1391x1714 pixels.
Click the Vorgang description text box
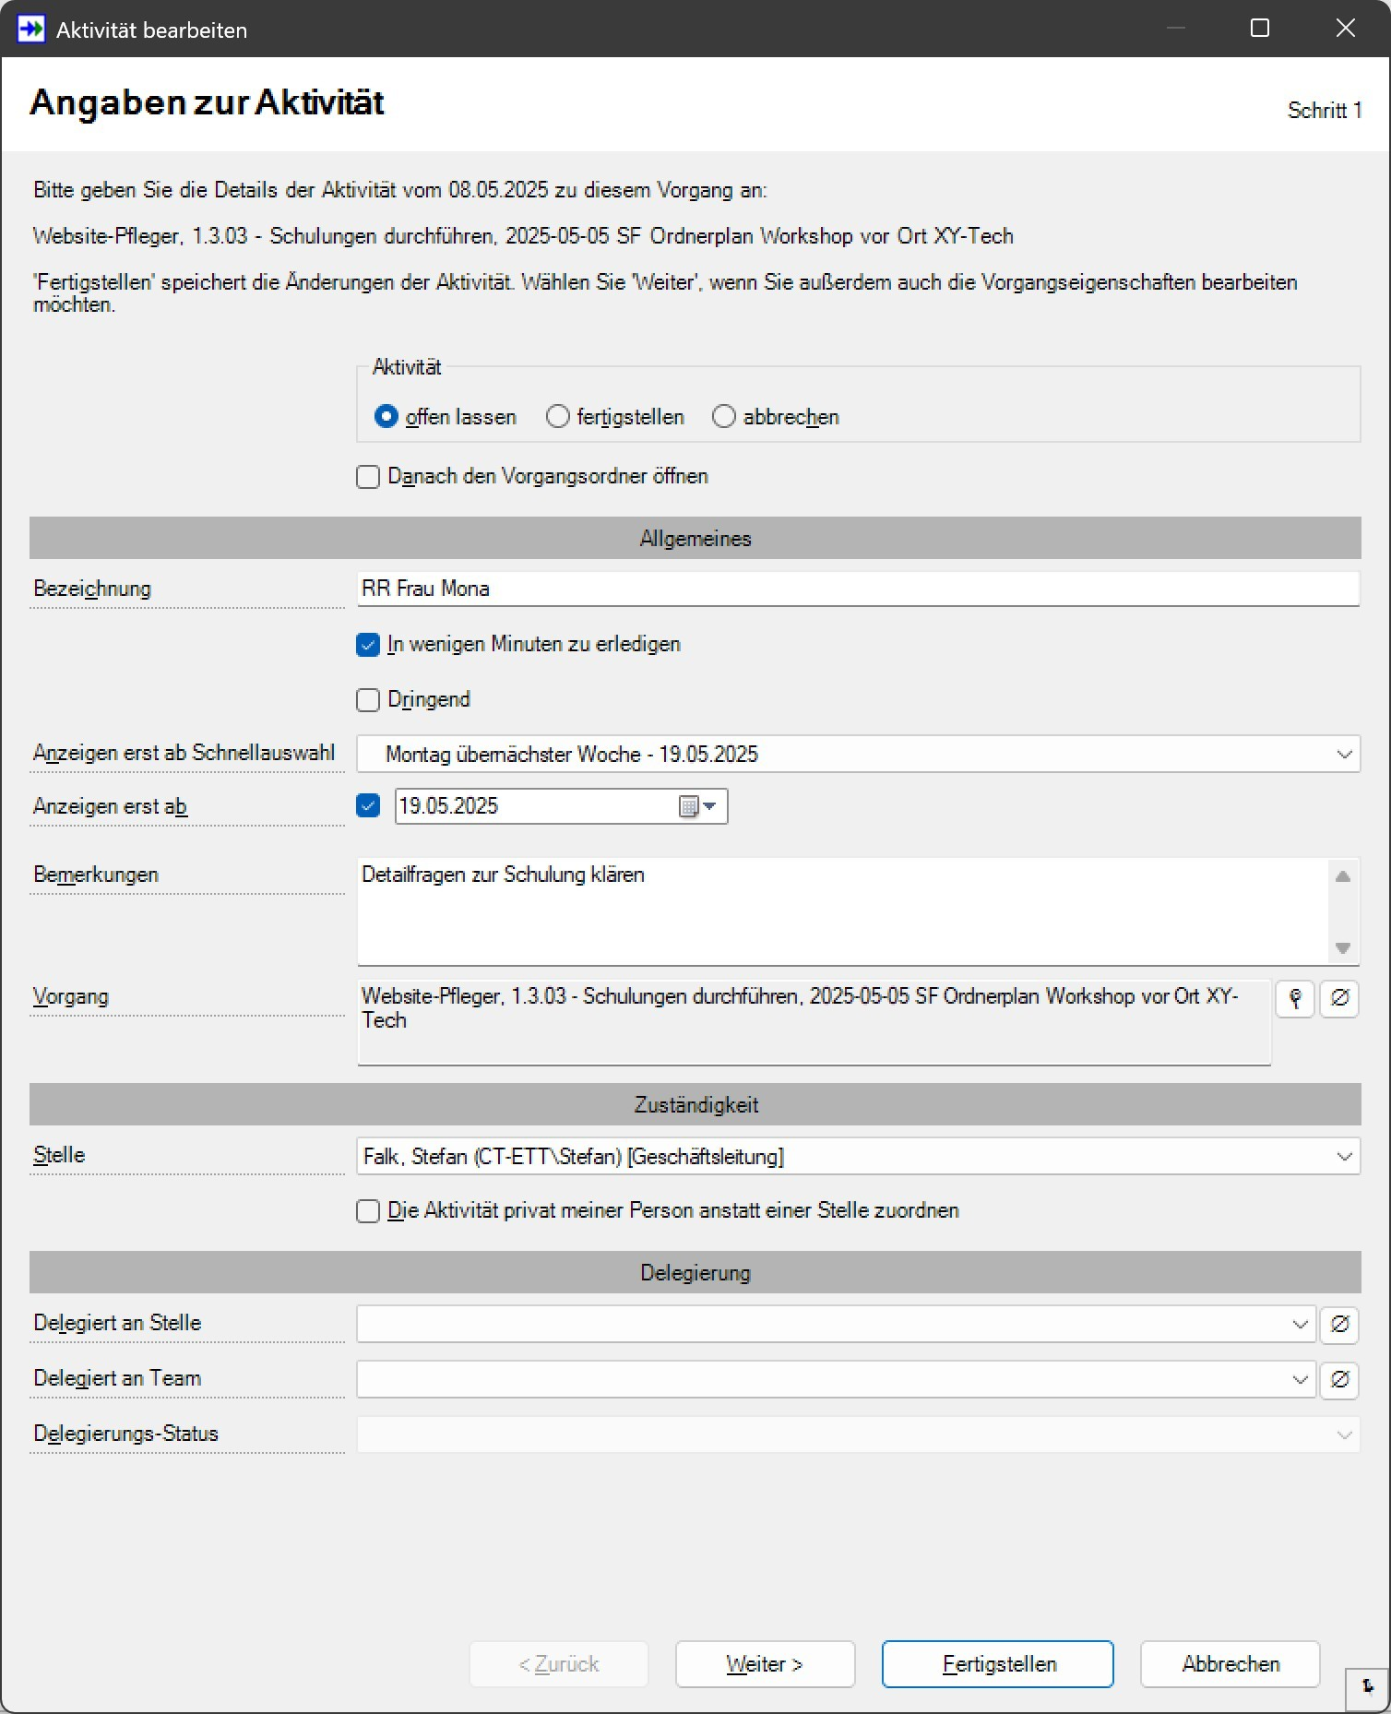coord(814,1022)
